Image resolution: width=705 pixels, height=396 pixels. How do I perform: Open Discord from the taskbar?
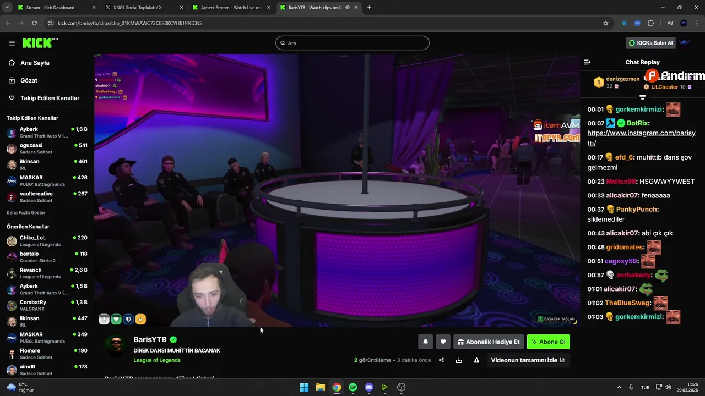(369, 387)
